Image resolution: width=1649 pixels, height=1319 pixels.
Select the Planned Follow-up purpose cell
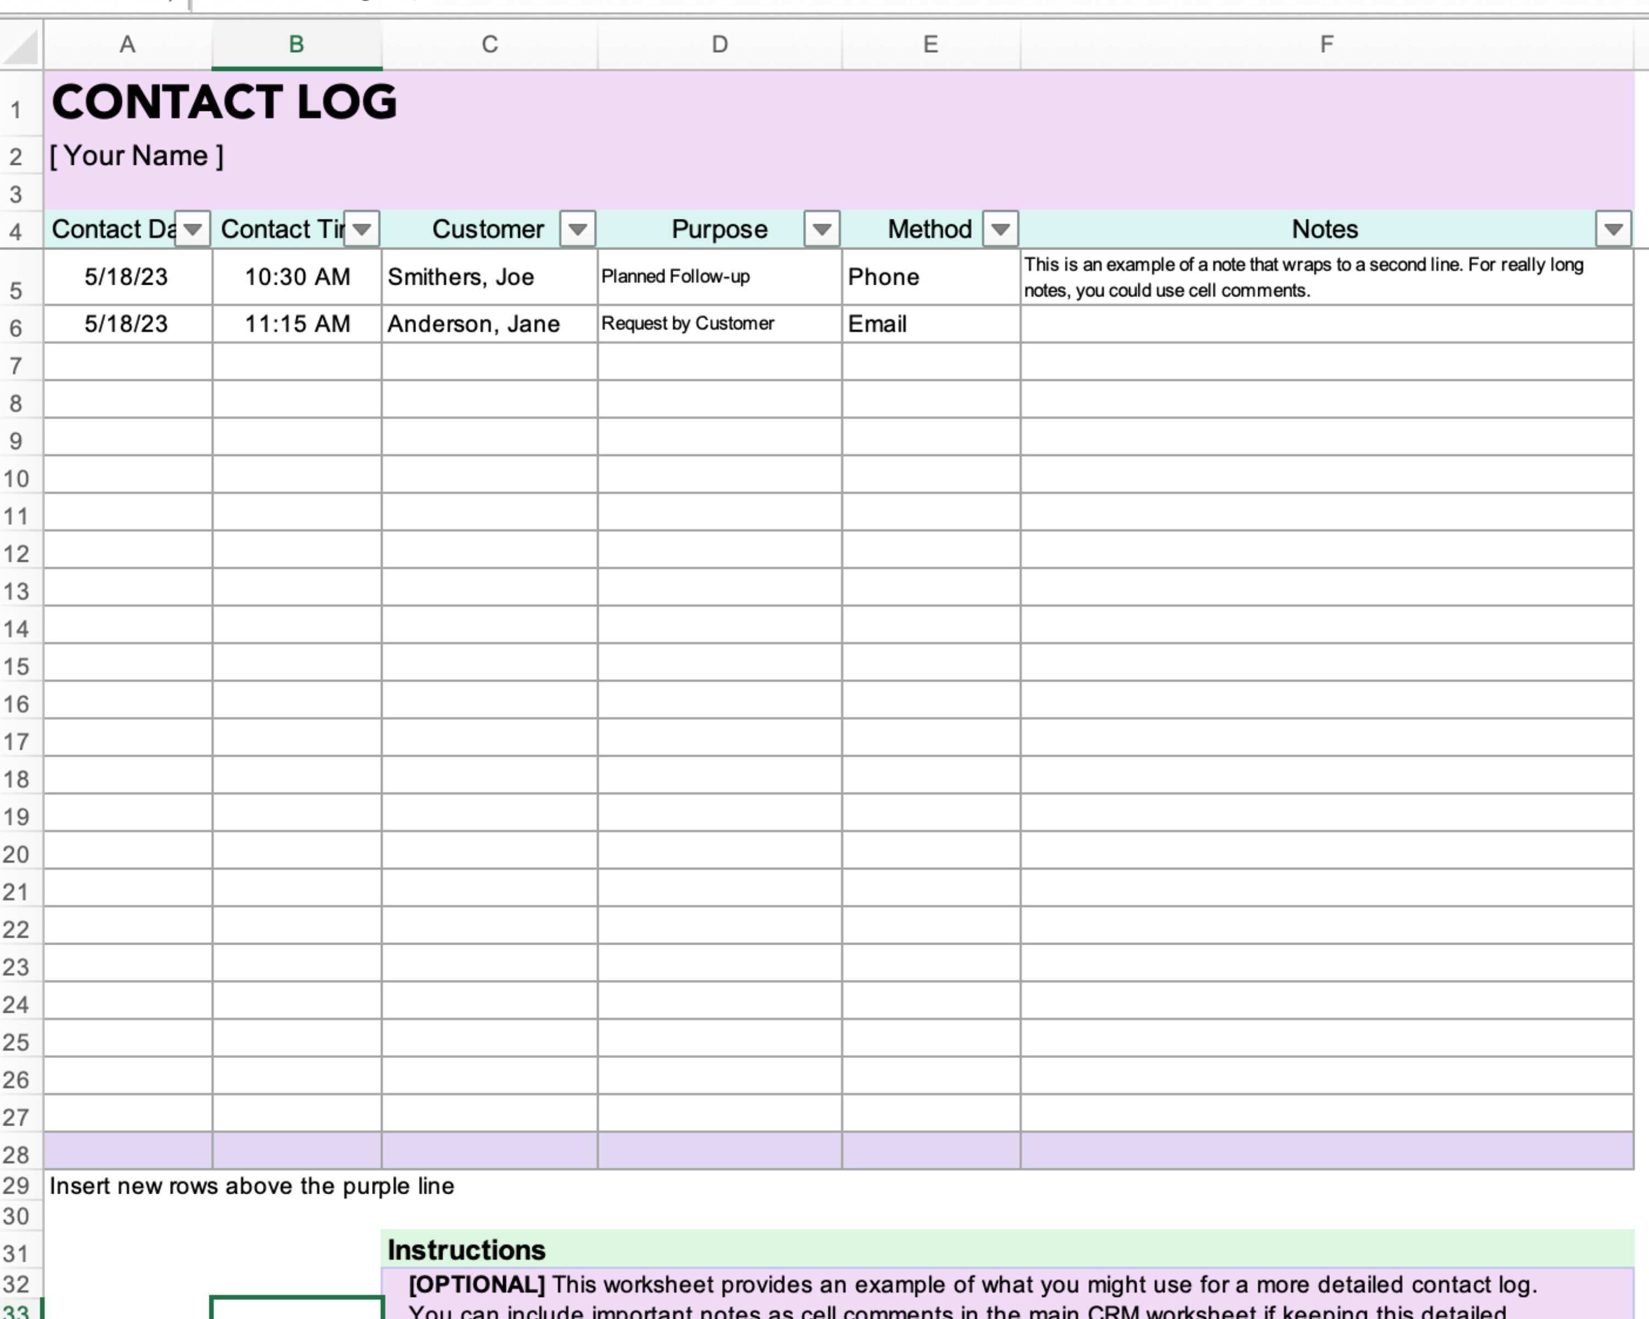(x=720, y=277)
